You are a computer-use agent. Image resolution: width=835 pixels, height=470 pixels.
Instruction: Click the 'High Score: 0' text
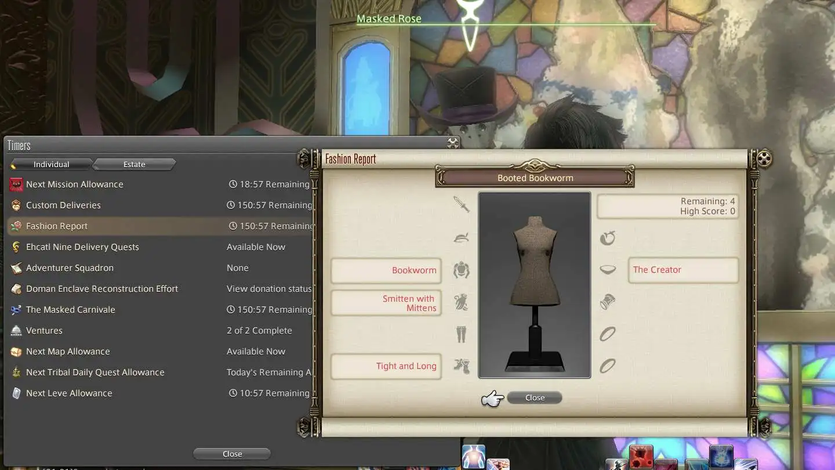[x=708, y=212]
